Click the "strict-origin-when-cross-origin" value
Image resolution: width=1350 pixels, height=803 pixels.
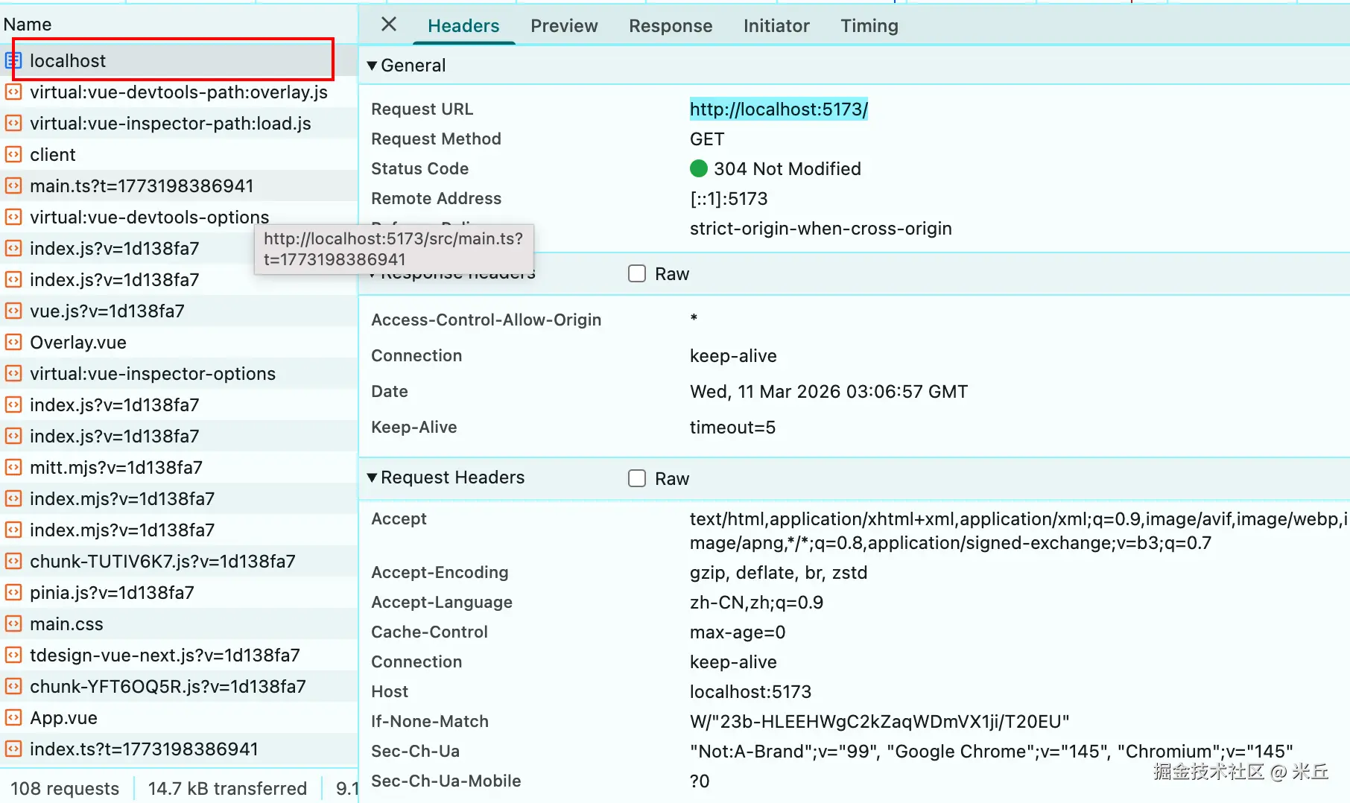point(821,229)
